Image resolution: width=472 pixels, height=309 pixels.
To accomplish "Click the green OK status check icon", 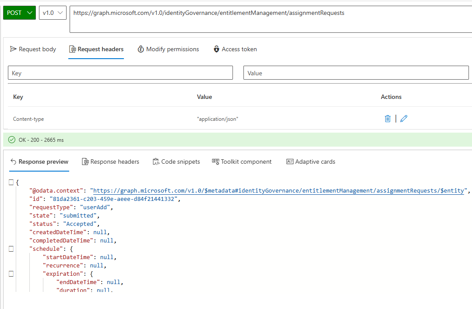I will 12,140.
